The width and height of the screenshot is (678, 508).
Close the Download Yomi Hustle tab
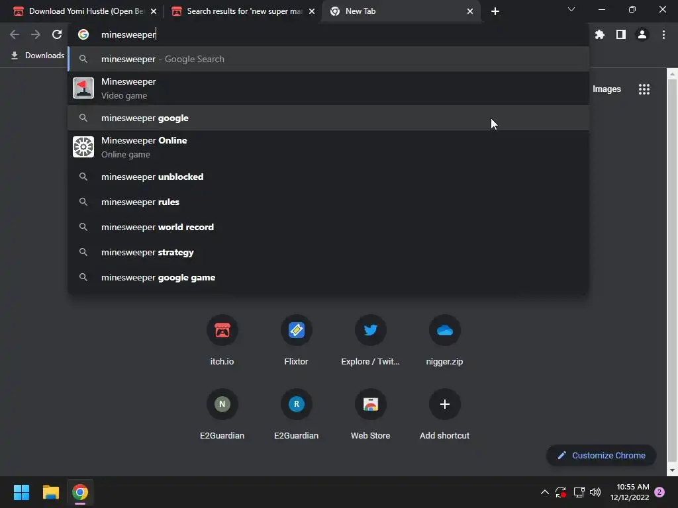pyautogui.click(x=154, y=11)
